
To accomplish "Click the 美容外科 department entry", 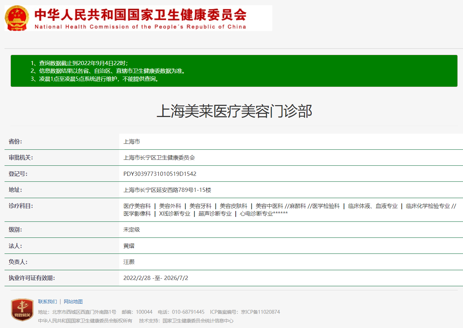I will [170, 206].
